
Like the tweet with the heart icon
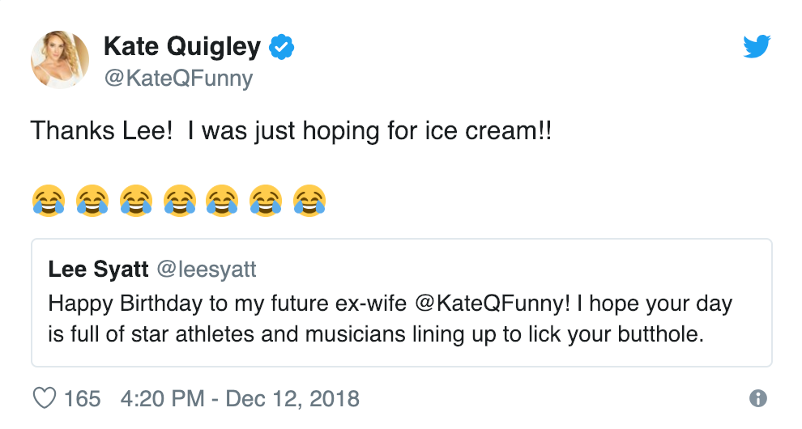[43, 398]
